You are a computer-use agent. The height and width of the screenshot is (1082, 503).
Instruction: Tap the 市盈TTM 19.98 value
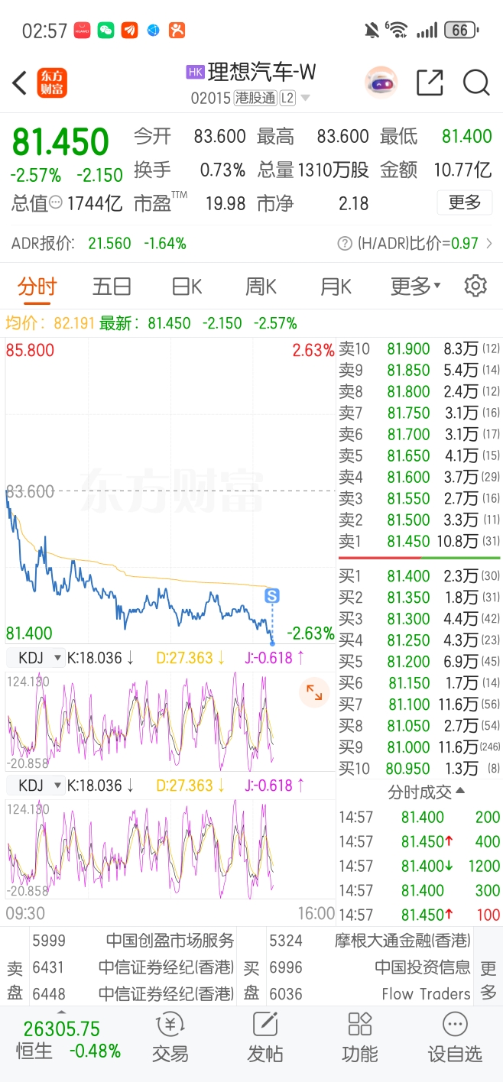(190, 203)
